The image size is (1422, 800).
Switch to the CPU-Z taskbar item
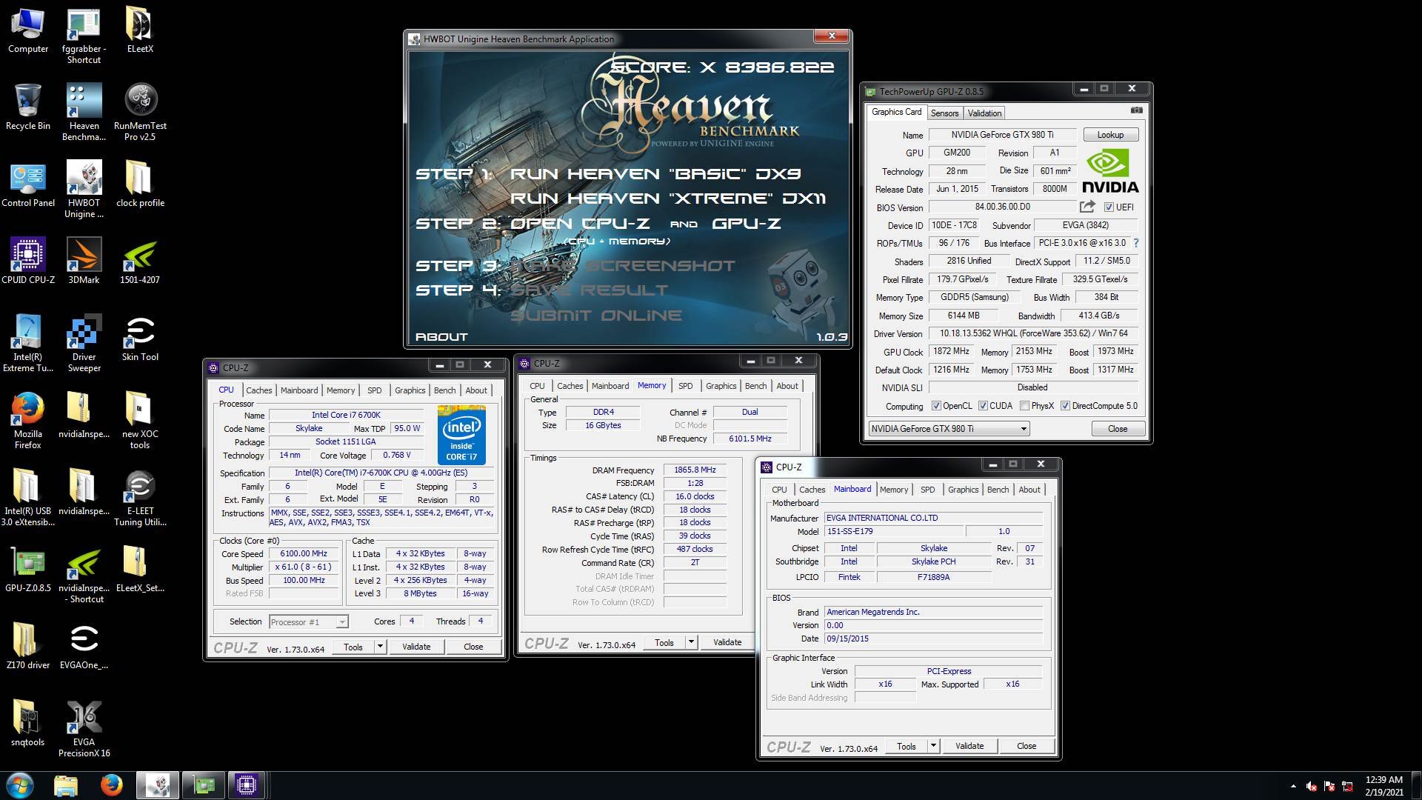(247, 785)
